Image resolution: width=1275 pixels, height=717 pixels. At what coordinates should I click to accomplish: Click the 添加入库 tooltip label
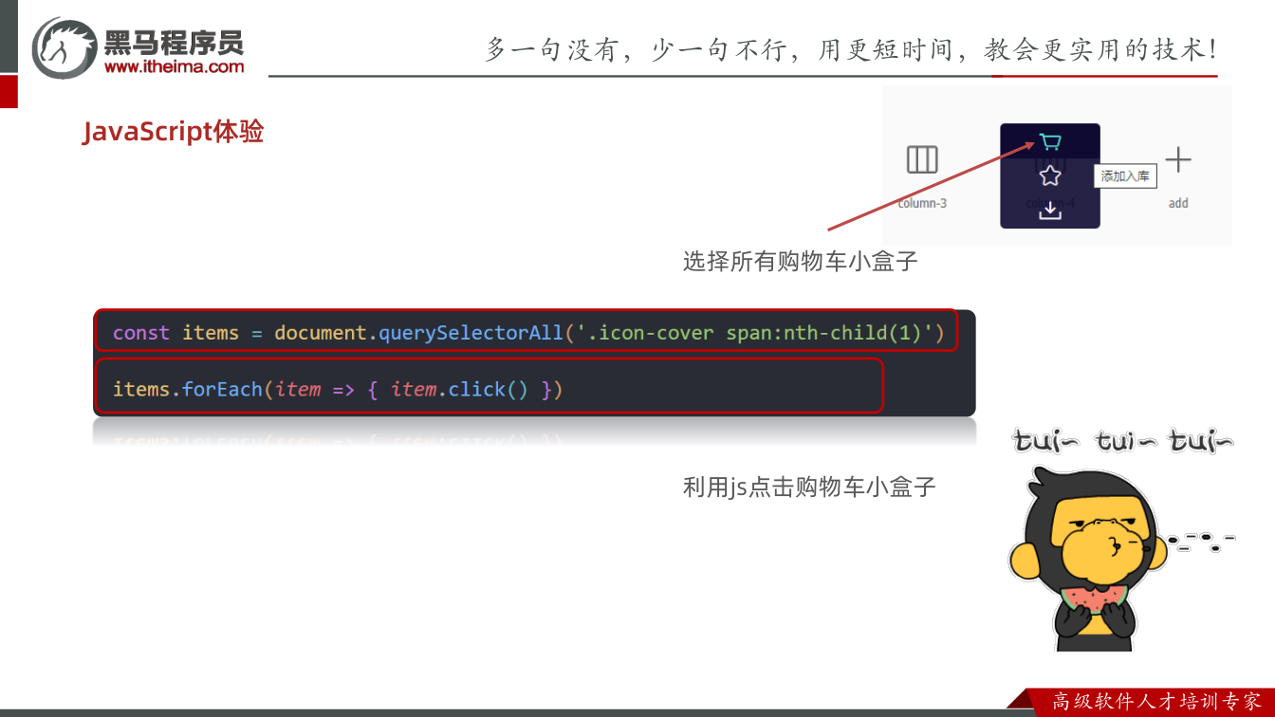coord(1125,175)
